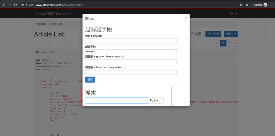
Task: Run the query with Search button
Action: pos(156,100)
